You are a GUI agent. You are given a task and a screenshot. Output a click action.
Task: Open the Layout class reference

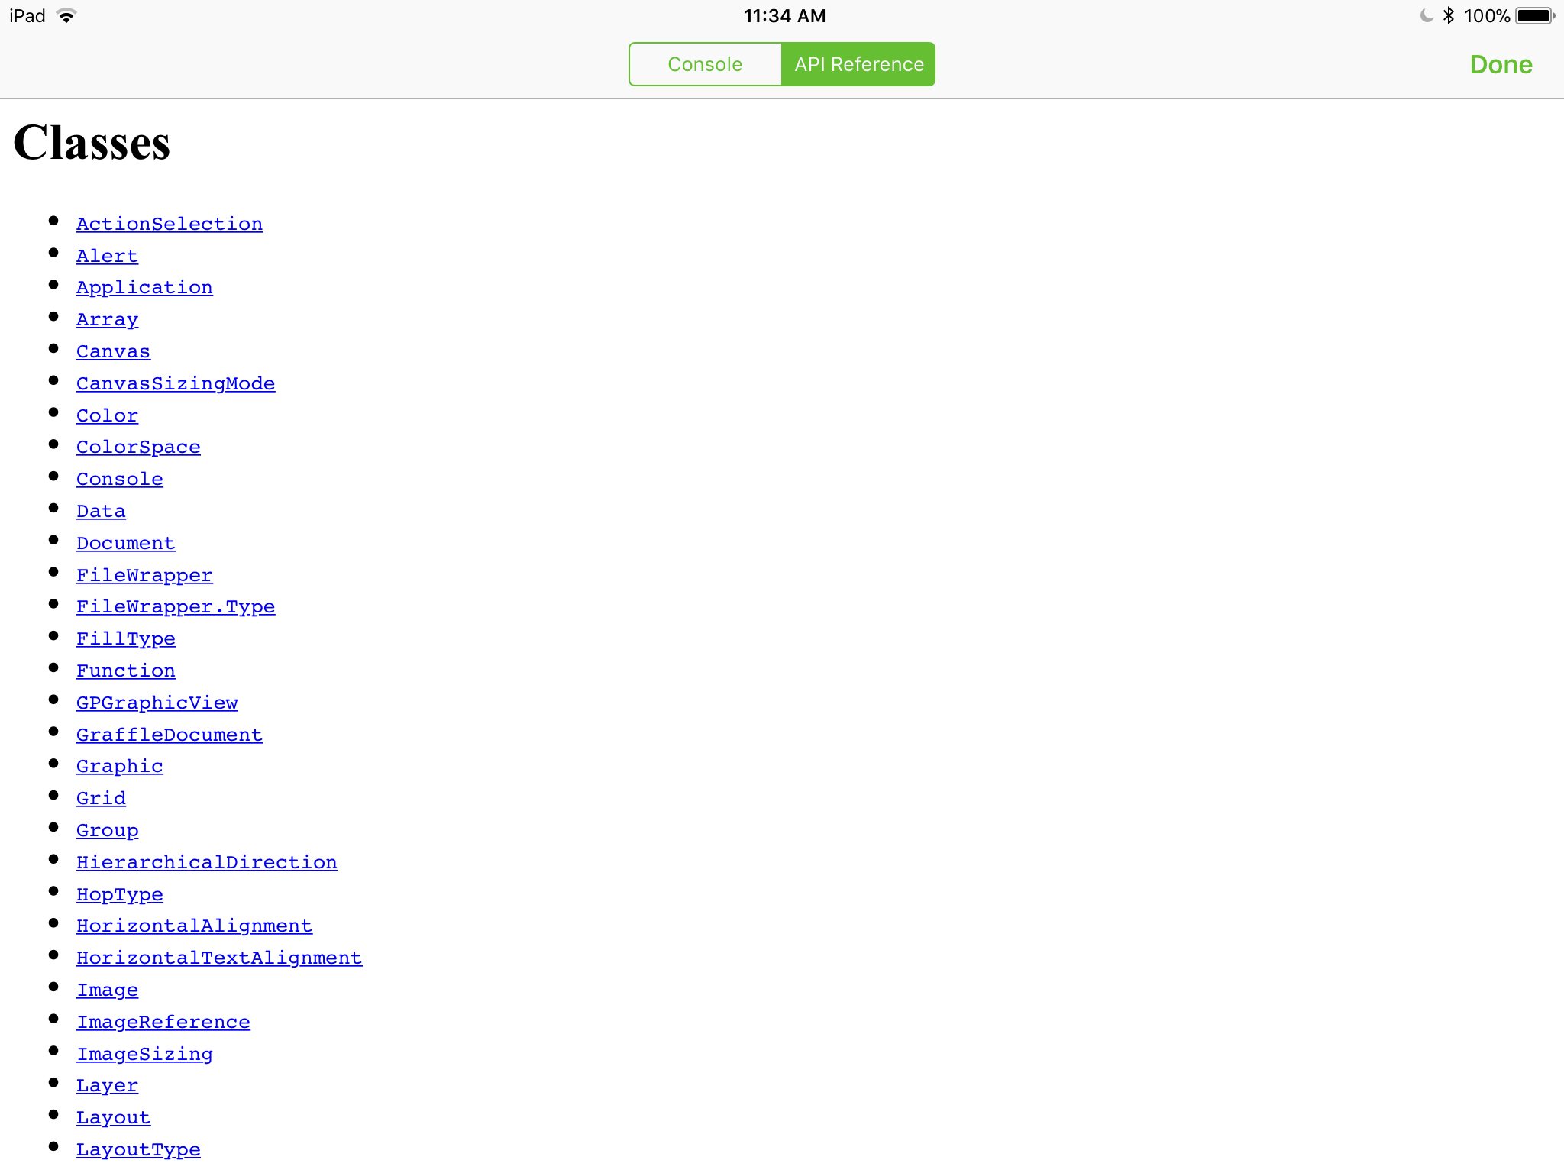tap(113, 1117)
